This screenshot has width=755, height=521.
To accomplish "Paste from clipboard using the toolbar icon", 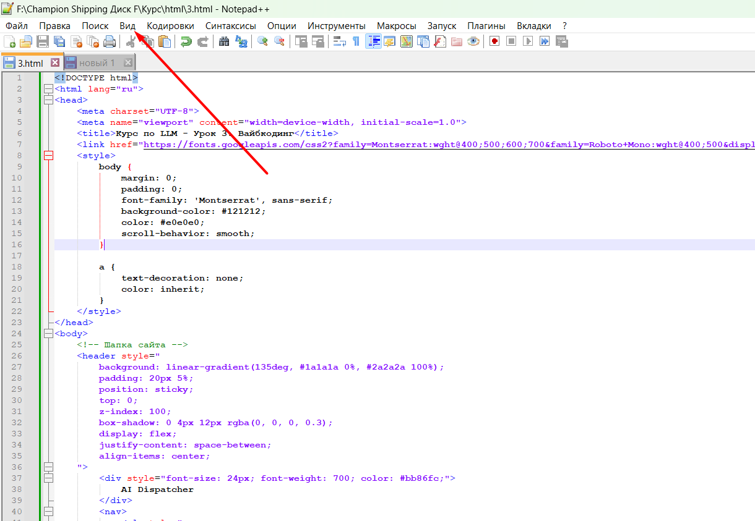I will pyautogui.click(x=165, y=41).
